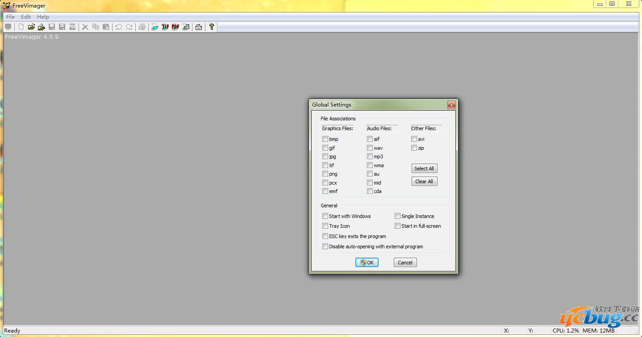
Task: Check the pcx file association box
Action: 325,183
